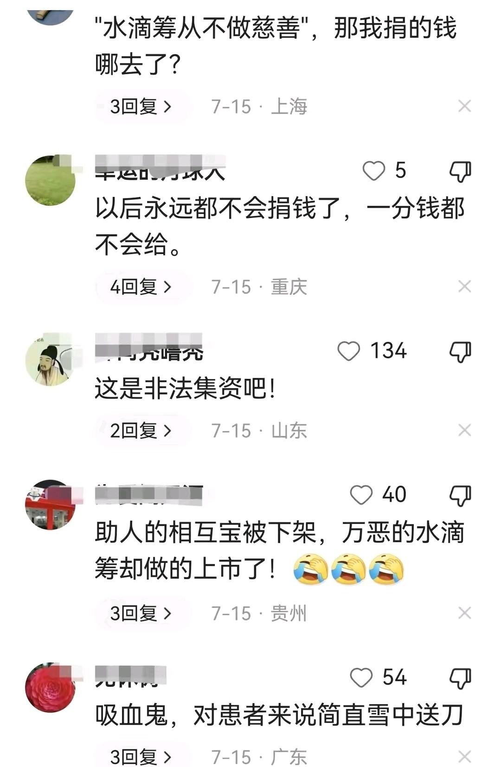Expand 4回复 under the Chongqing comment

click(141, 287)
